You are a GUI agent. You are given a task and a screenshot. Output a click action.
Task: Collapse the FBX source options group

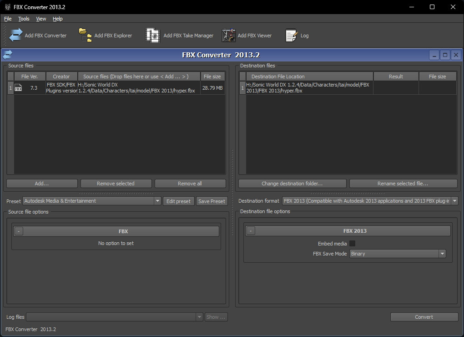coord(19,231)
